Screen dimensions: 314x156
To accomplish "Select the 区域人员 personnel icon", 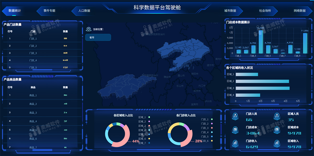I will [277, 116].
